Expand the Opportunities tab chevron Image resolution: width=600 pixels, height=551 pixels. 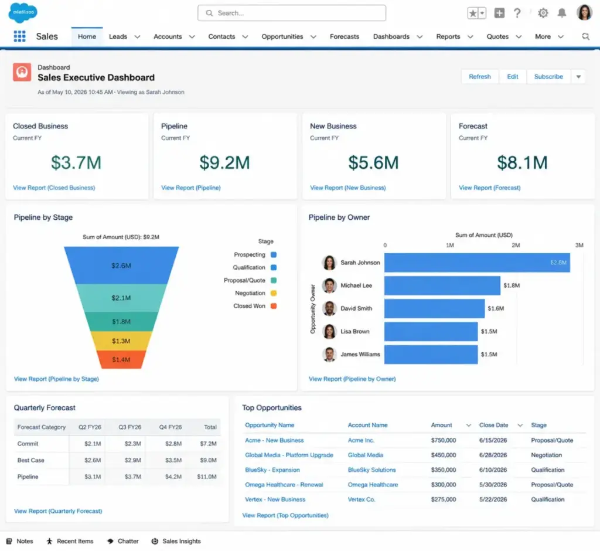313,37
